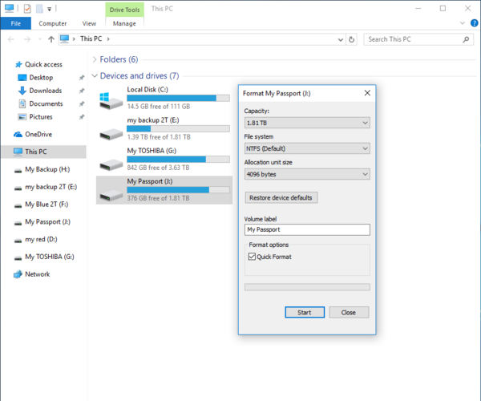Screen dimensions: 481x401
Task: Open Pictures in Quick access
Action: (41, 117)
